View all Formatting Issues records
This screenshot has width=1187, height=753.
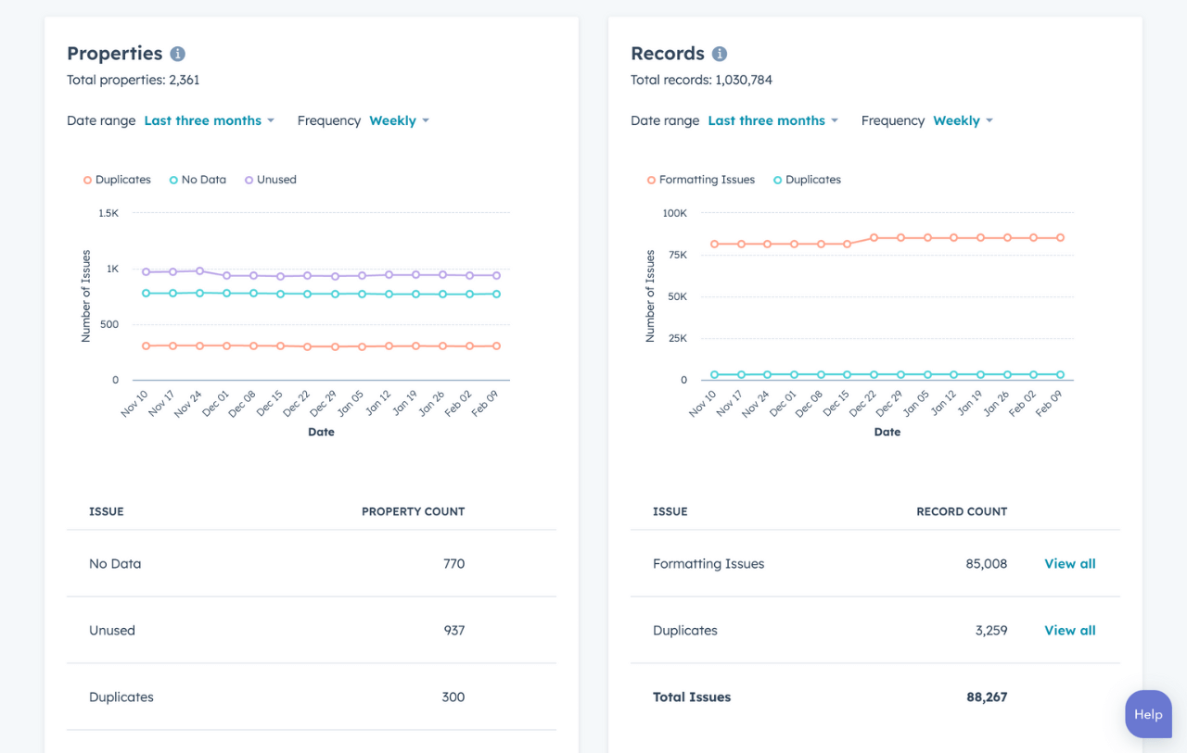tap(1069, 563)
